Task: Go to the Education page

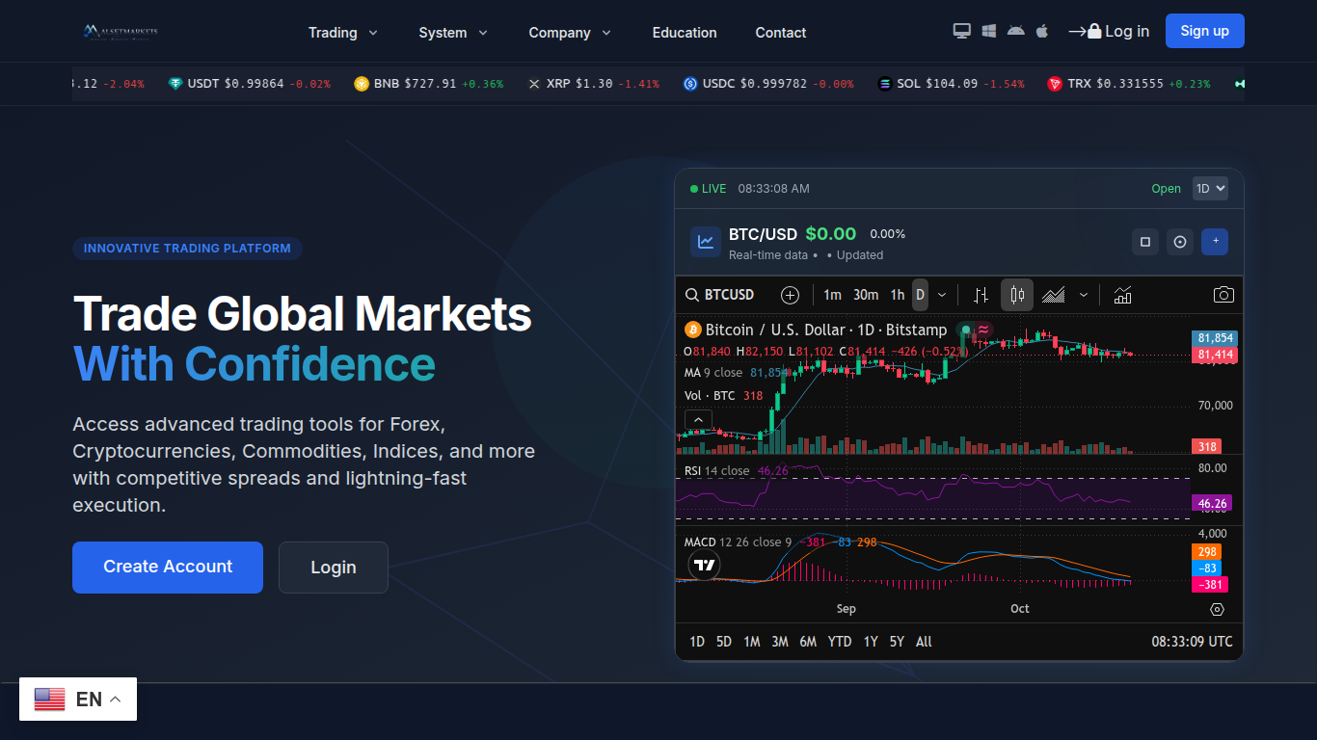Action: pyautogui.click(x=685, y=33)
